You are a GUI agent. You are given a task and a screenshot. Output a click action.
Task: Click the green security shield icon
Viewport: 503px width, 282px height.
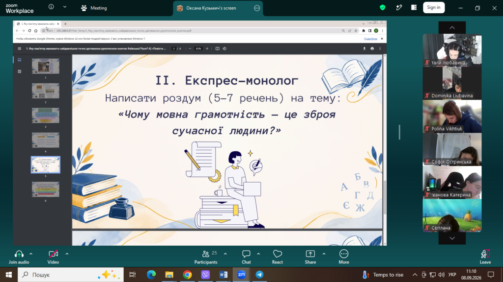tap(382, 7)
